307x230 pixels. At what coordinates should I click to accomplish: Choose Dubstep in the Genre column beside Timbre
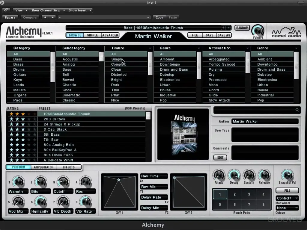click(x=175, y=75)
